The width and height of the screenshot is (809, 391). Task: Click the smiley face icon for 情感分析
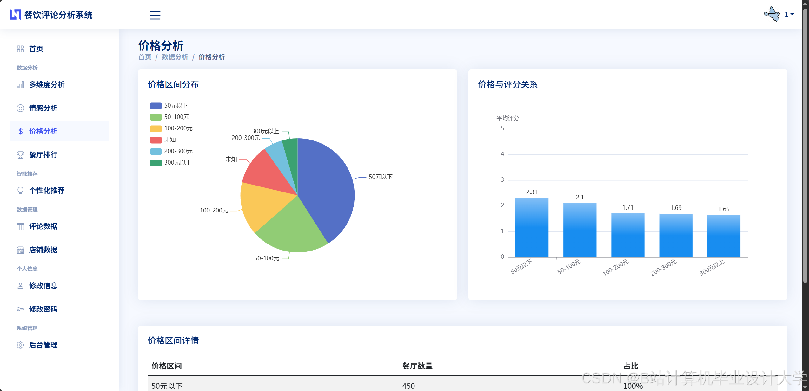pos(20,108)
